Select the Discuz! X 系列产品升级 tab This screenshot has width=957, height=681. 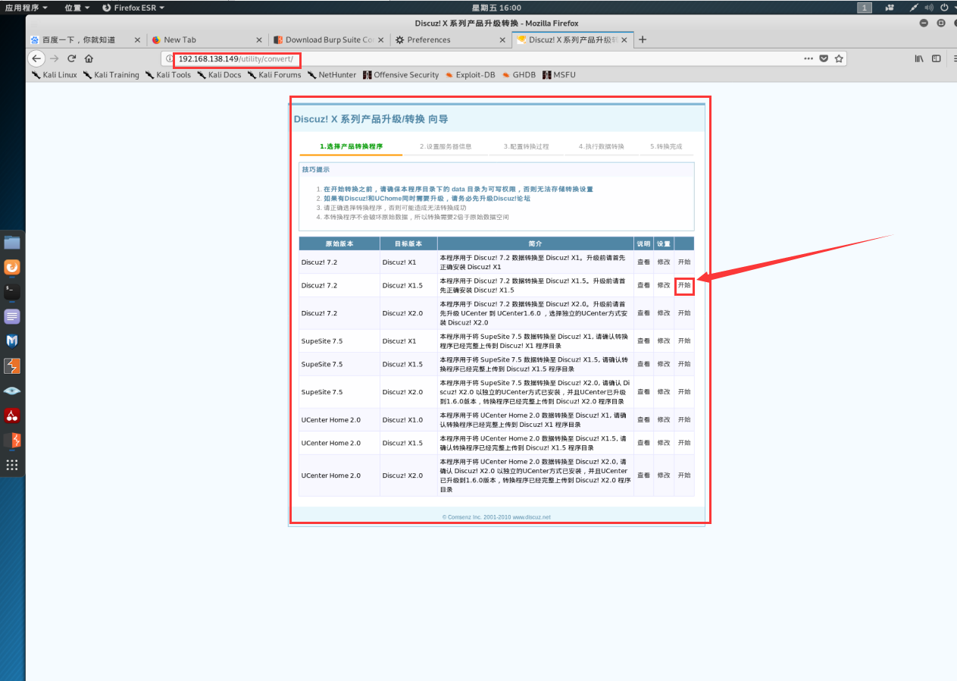click(572, 40)
